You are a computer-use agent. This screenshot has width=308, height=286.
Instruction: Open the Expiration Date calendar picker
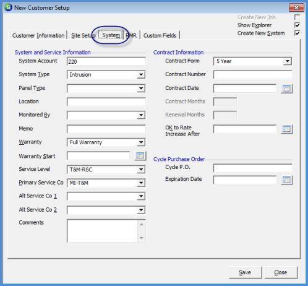tap(286, 180)
